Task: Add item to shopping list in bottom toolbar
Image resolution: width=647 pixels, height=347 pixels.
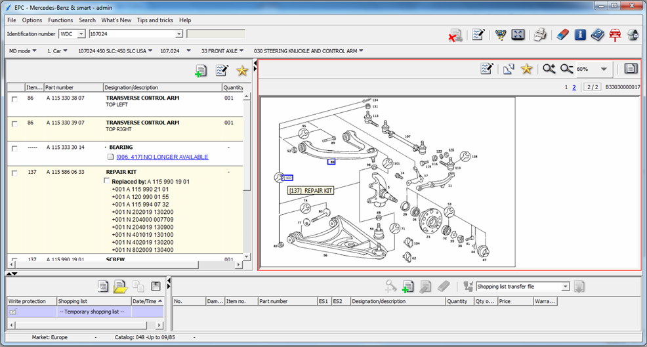Action: point(407,287)
